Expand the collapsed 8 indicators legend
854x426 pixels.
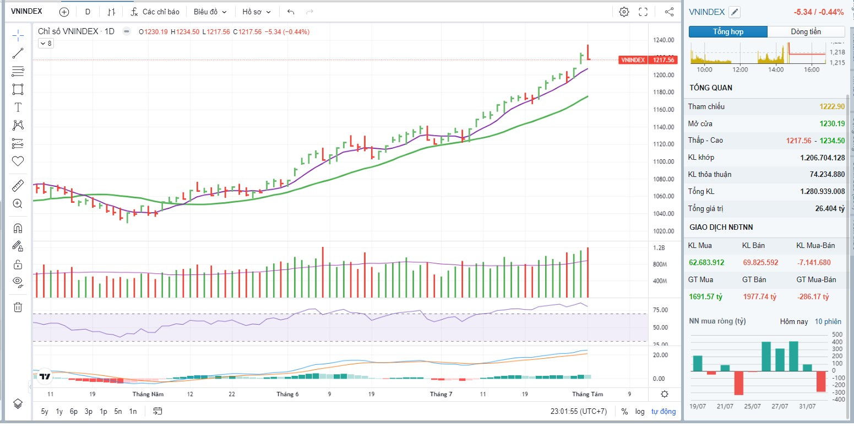[46, 44]
